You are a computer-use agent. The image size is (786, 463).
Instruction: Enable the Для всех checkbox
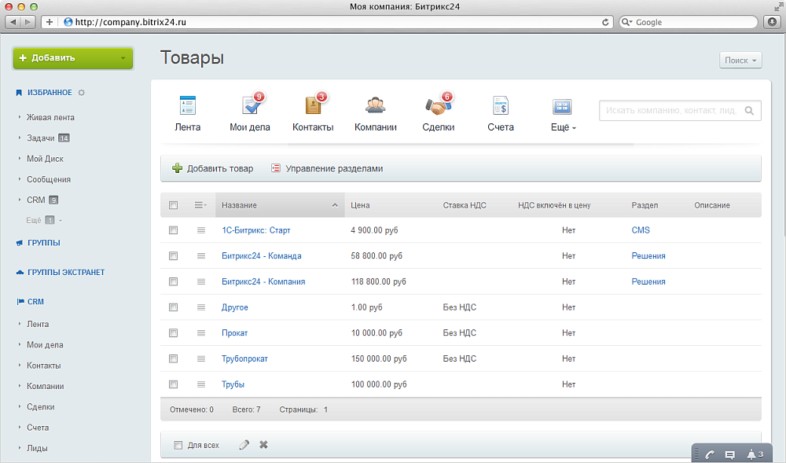tap(178, 445)
